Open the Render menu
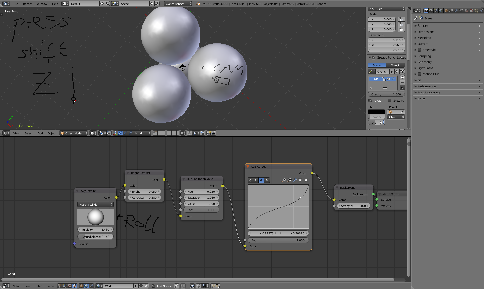Viewport: 484px width, 289px height. click(27, 4)
